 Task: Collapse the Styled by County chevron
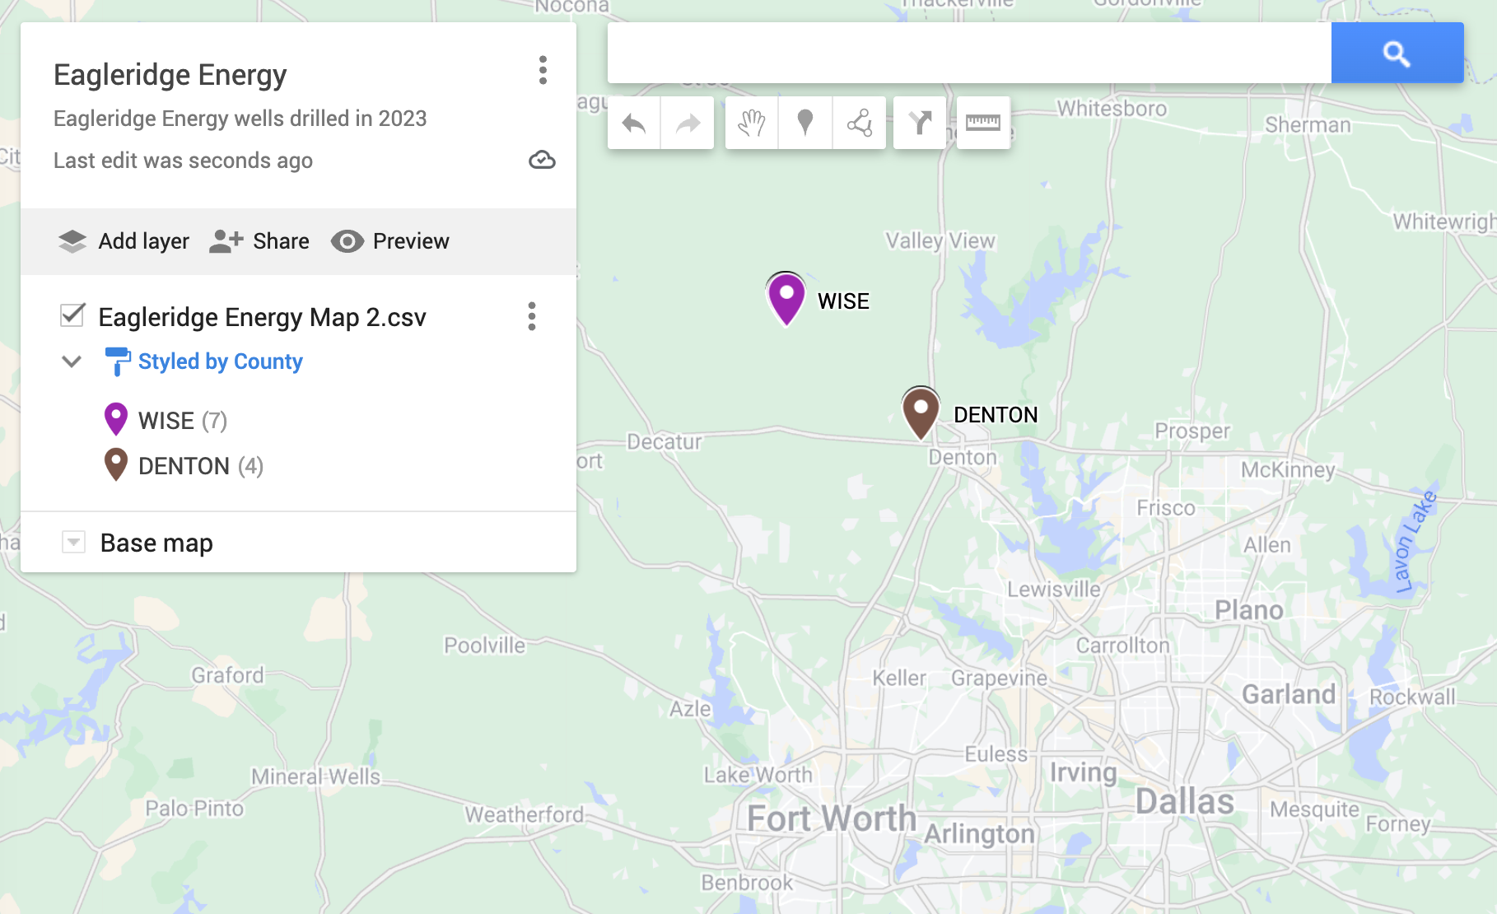[72, 361]
